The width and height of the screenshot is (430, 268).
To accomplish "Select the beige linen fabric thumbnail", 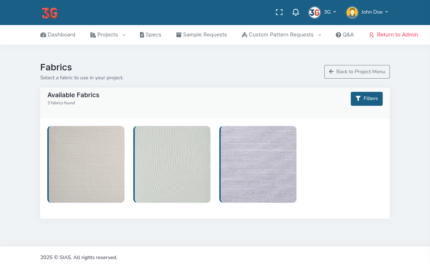I will (x=86, y=164).
